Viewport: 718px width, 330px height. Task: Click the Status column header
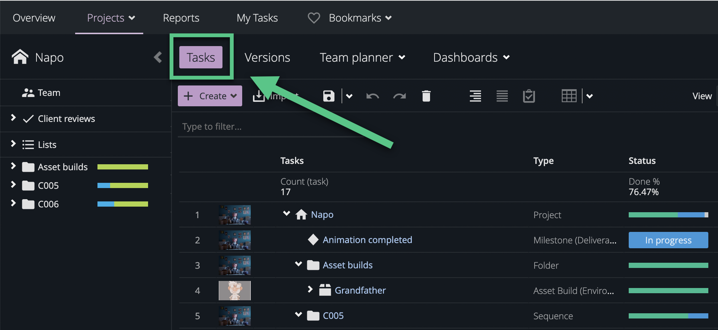[642, 161]
